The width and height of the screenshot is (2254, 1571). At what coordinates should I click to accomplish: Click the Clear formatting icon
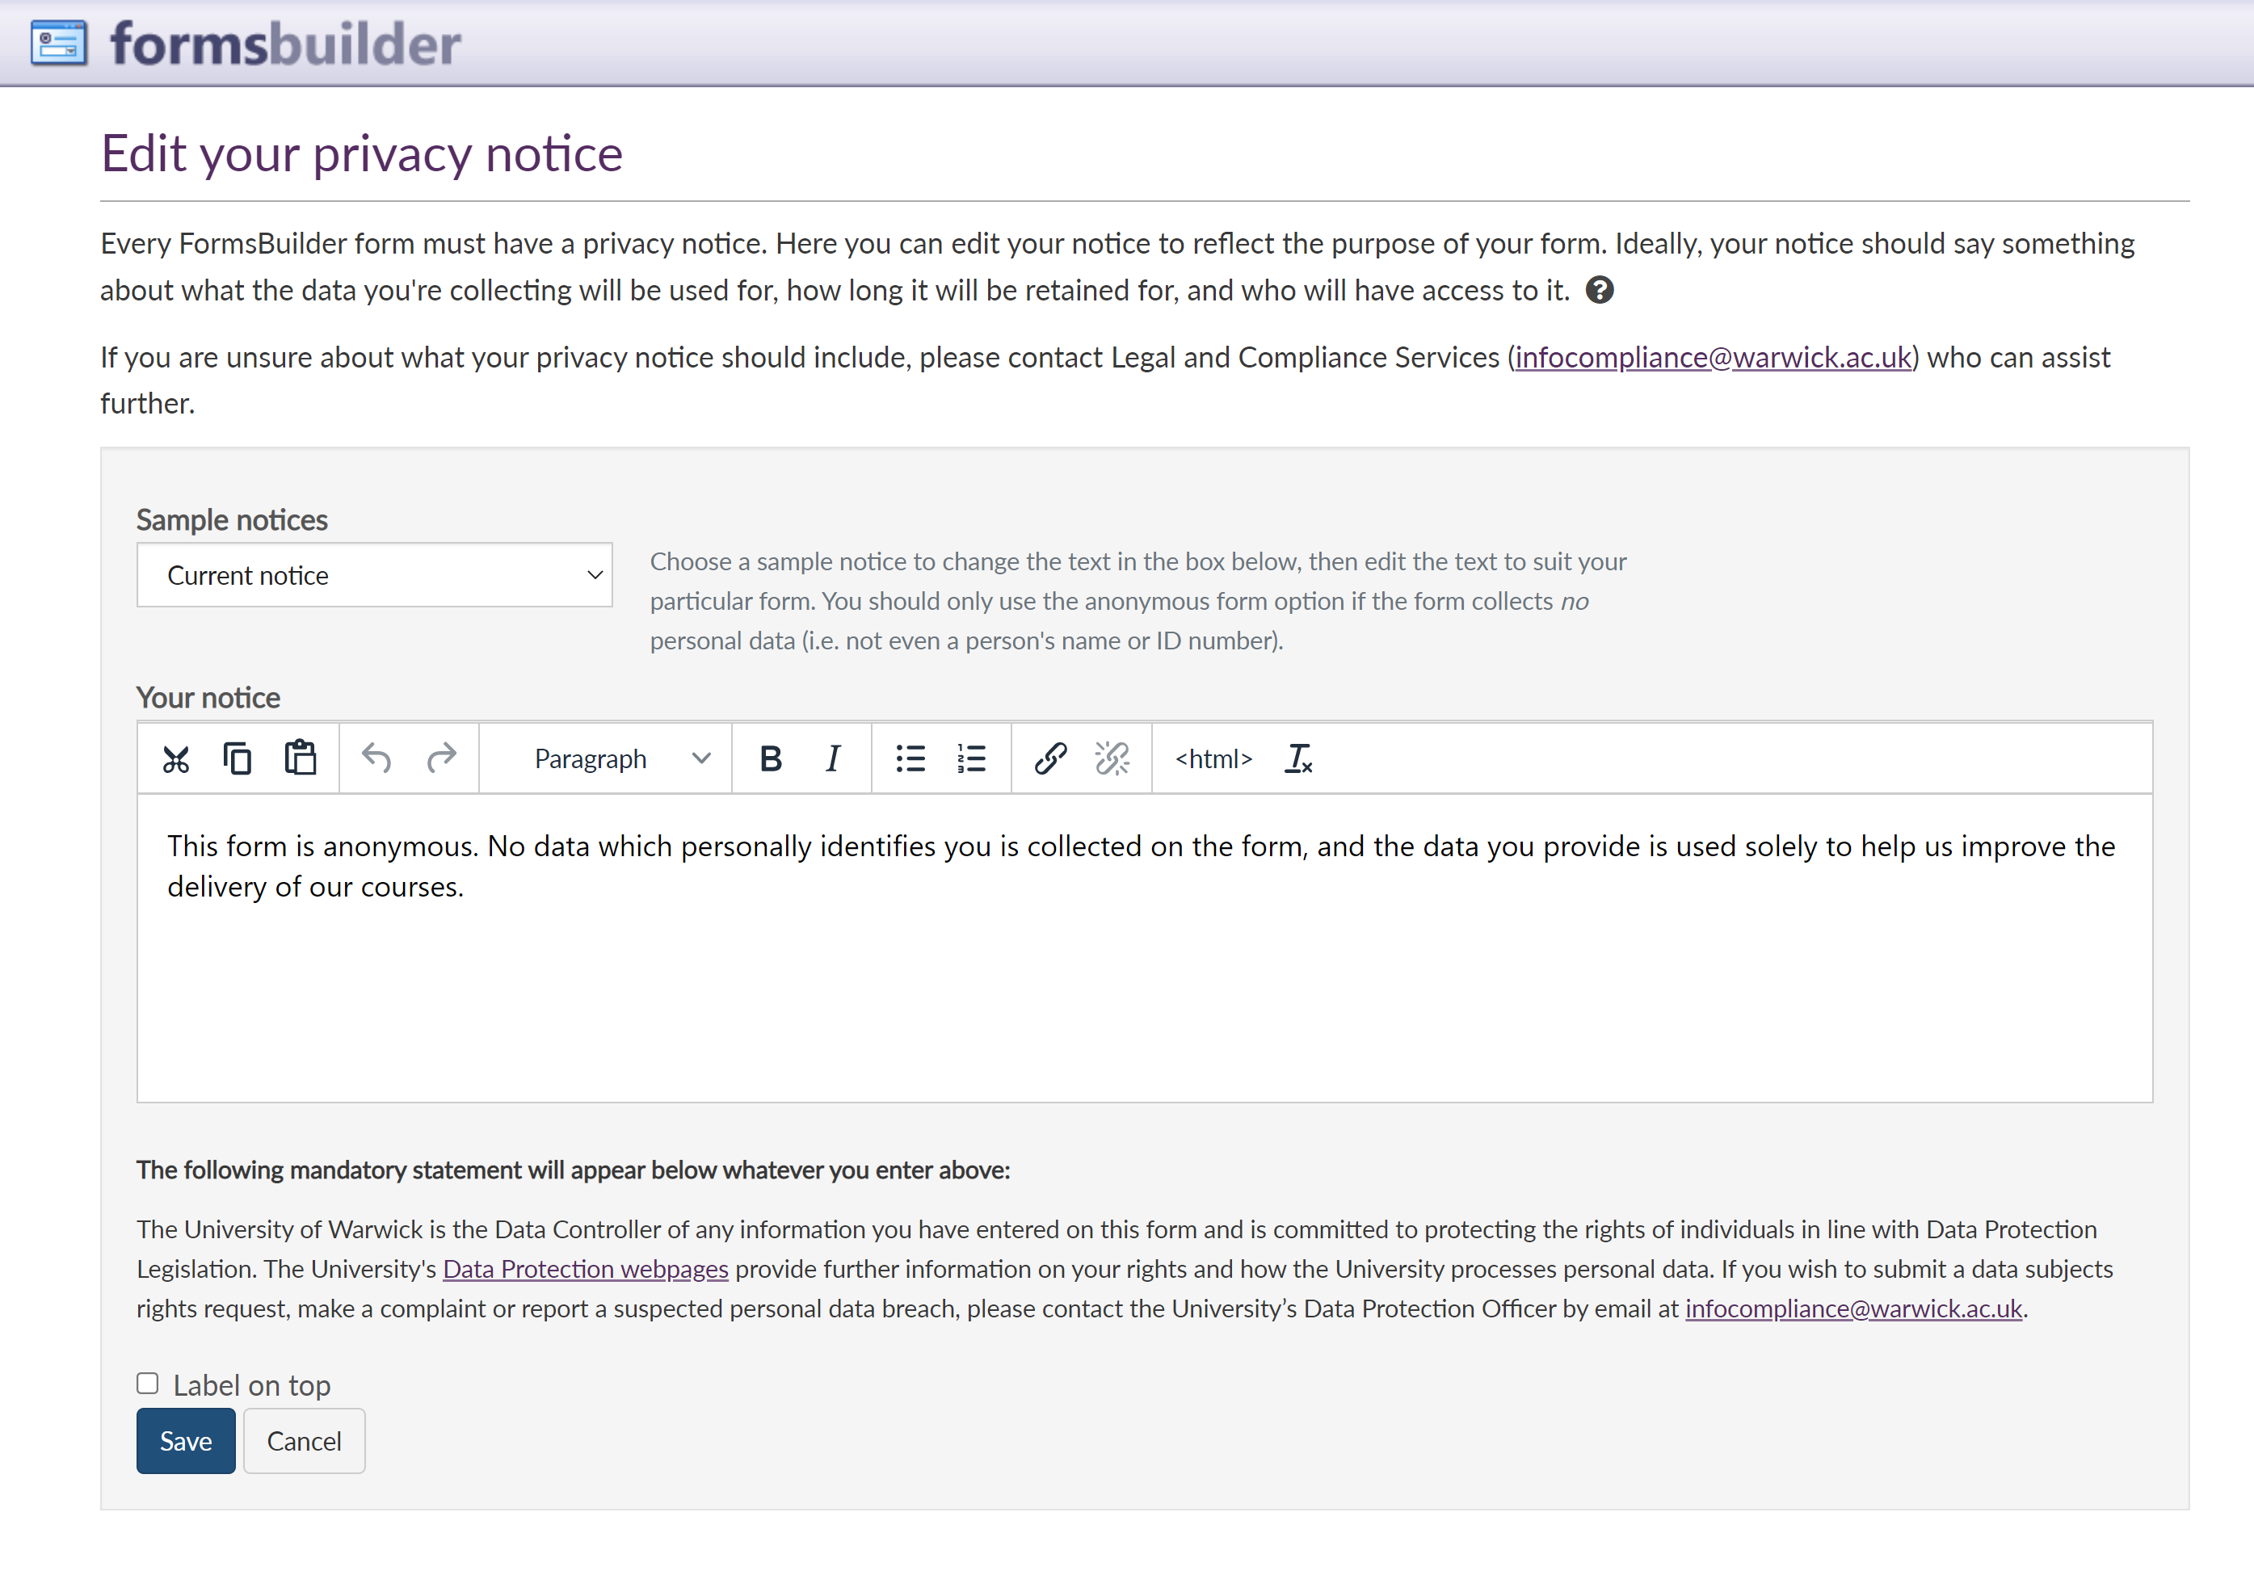click(1297, 758)
